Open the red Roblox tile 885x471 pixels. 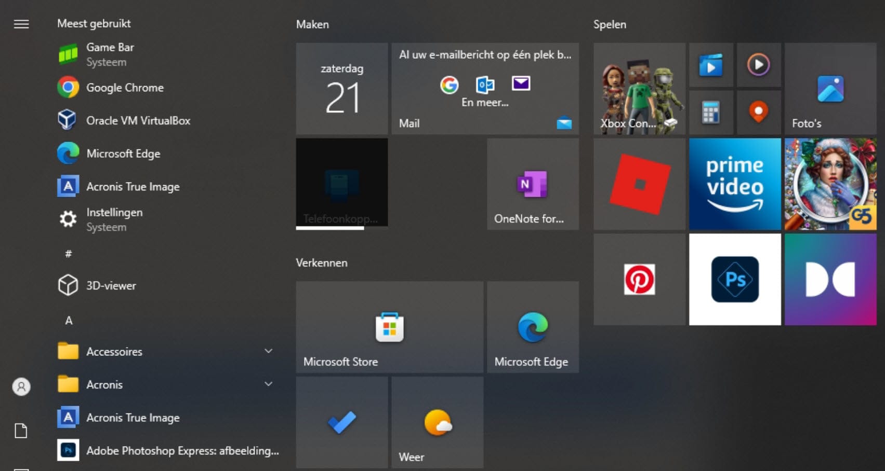(x=639, y=184)
